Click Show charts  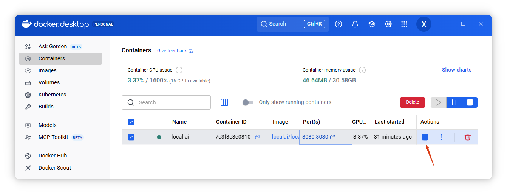pyautogui.click(x=457, y=70)
